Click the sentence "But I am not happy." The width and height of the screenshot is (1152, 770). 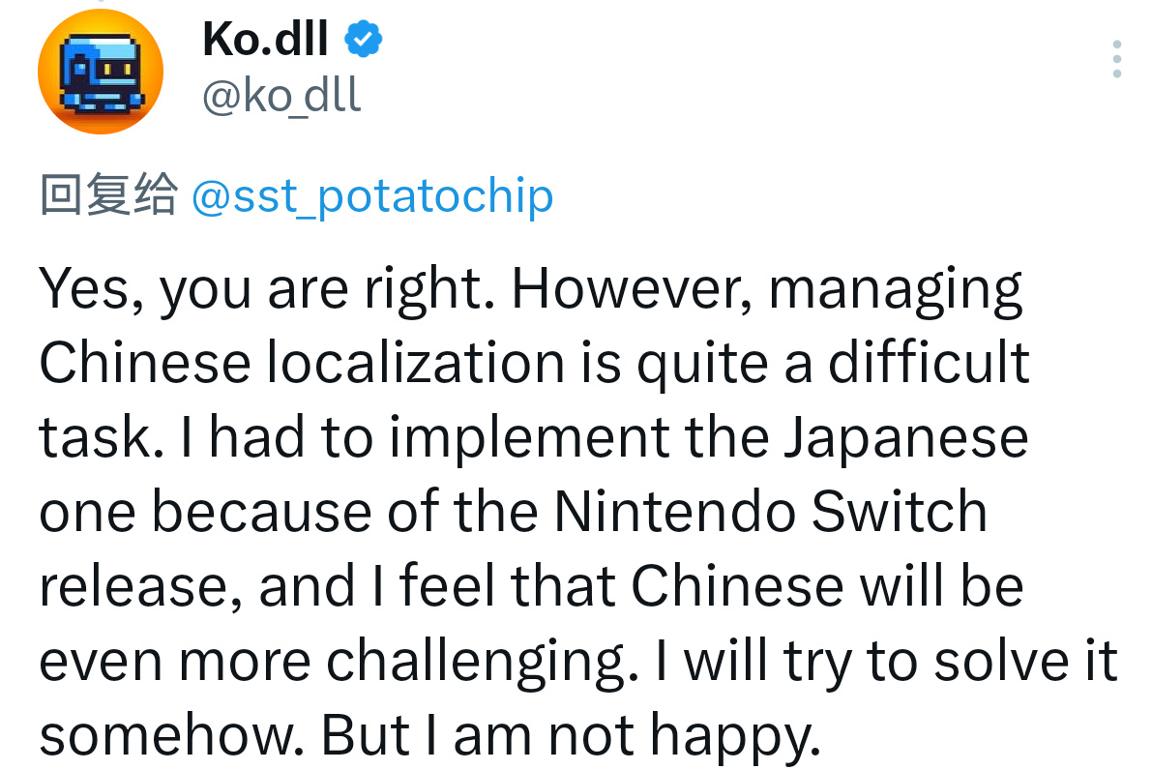coord(570,736)
